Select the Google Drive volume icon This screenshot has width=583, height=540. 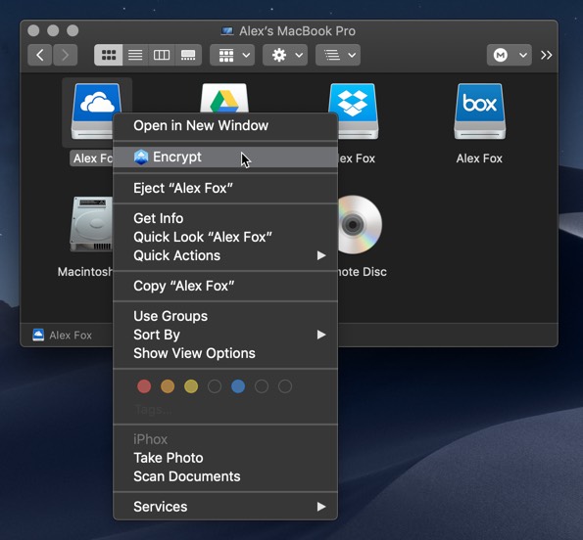pyautogui.click(x=224, y=98)
